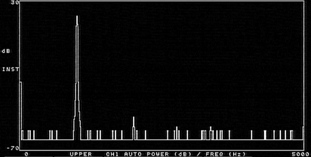Click the "INST" display mode label
Image resolution: width=311 pixels, height=157 pixels.
[x=10, y=69]
